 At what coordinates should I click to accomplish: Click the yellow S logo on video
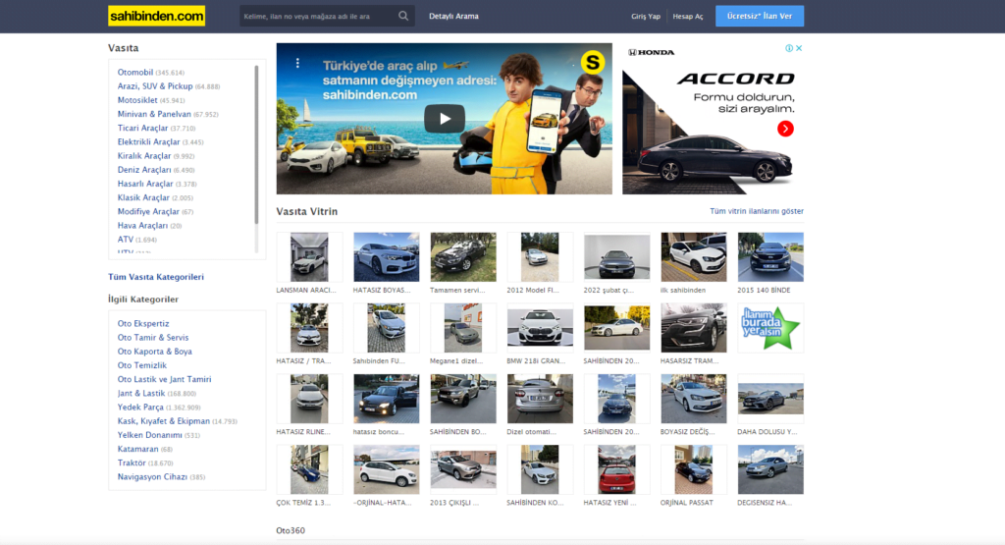point(591,64)
